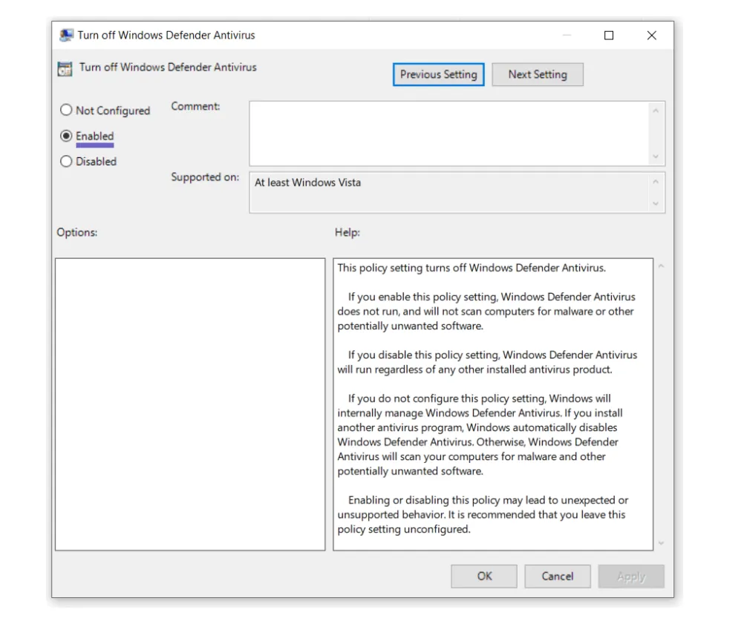The height and width of the screenshot is (621, 744).
Task: Click the 'Help:' label
Action: coord(347,232)
